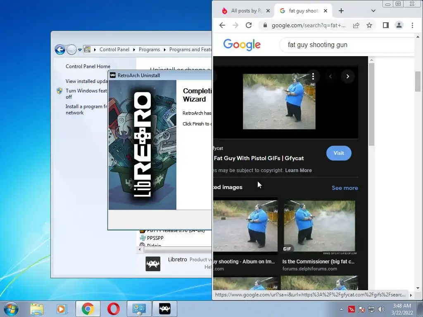Click See more related images
423x317 pixels.
pos(345,188)
